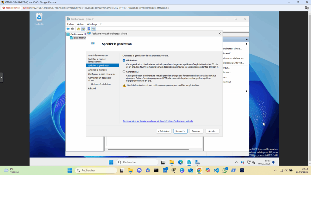Screen dimensions: 311x210
Task: Toggle the Actions pane toolbar icon
Action: [x=94, y=29]
